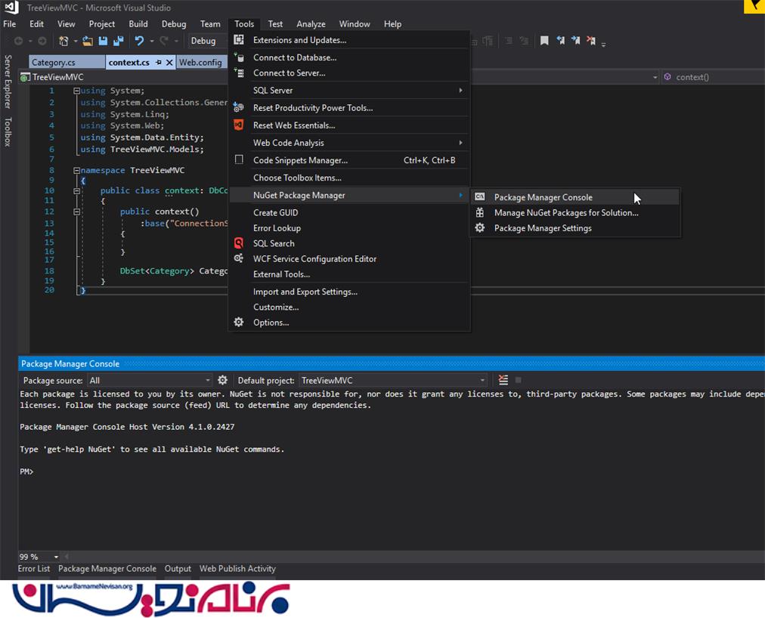The height and width of the screenshot is (618, 765).
Task: Click the New Project toolbar icon
Action: tap(63, 41)
